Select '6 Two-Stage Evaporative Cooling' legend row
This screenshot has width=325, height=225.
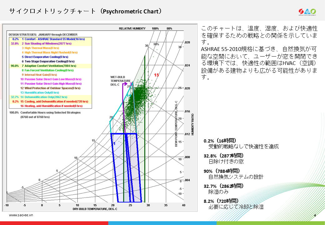[48, 61]
